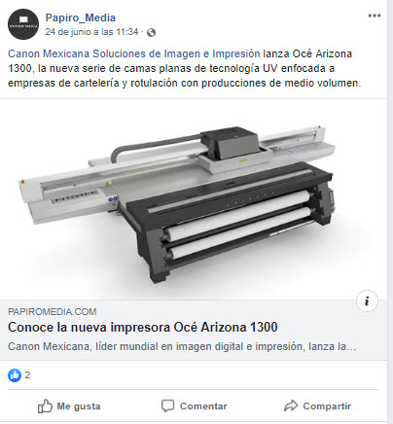Open the PAPIROMEDIA.COM source domain
The image size is (393, 424).
tap(53, 312)
